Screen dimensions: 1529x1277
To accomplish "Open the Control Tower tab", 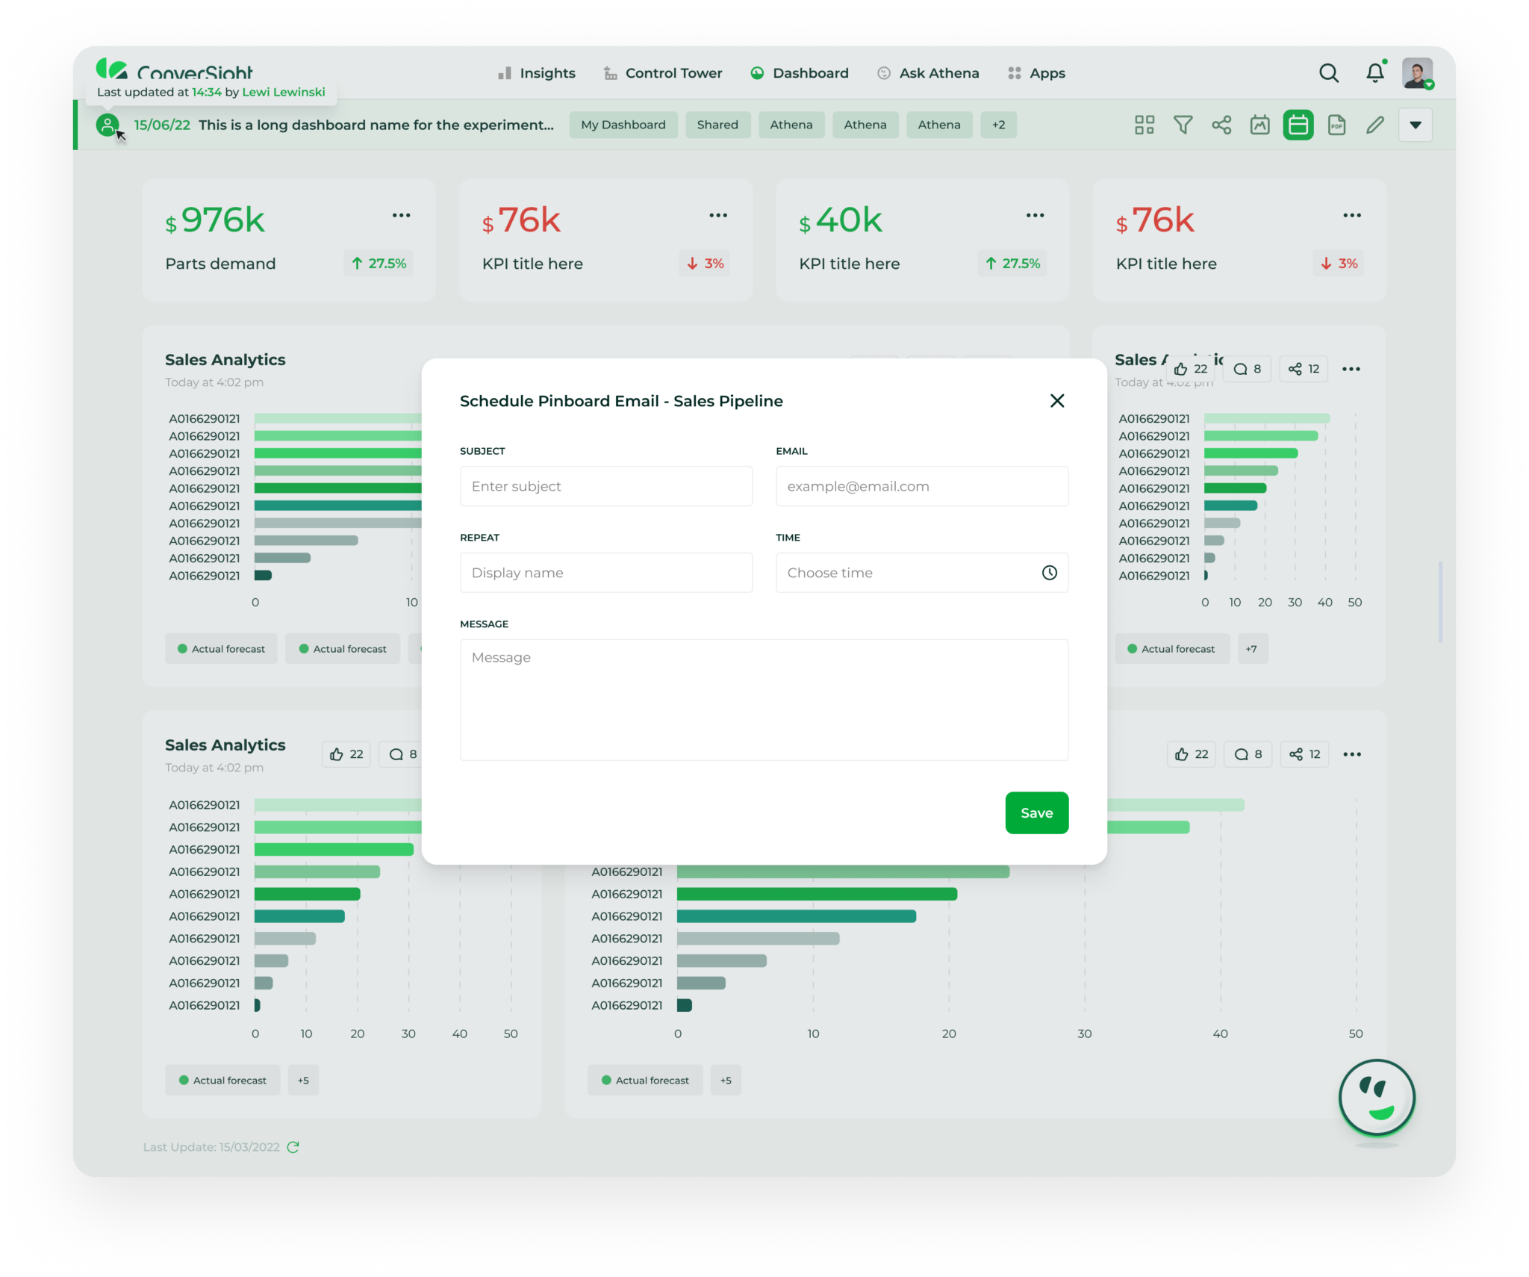I will coord(663,73).
